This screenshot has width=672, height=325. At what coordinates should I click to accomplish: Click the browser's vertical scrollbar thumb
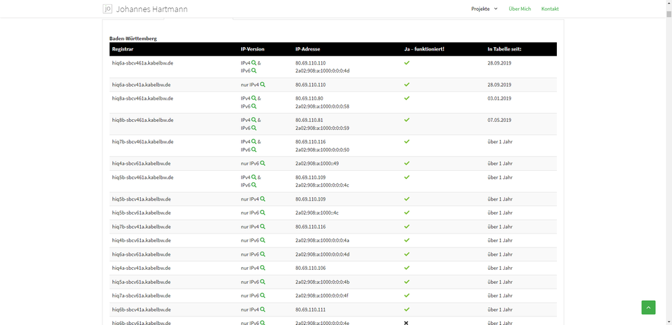click(x=669, y=13)
